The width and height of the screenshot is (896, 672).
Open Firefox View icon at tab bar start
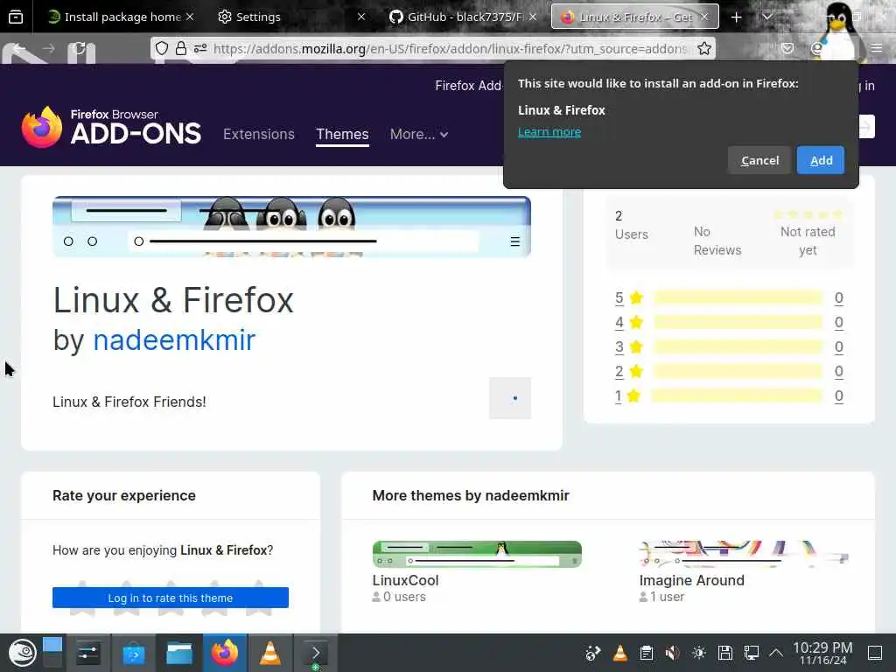pyautogui.click(x=16, y=17)
